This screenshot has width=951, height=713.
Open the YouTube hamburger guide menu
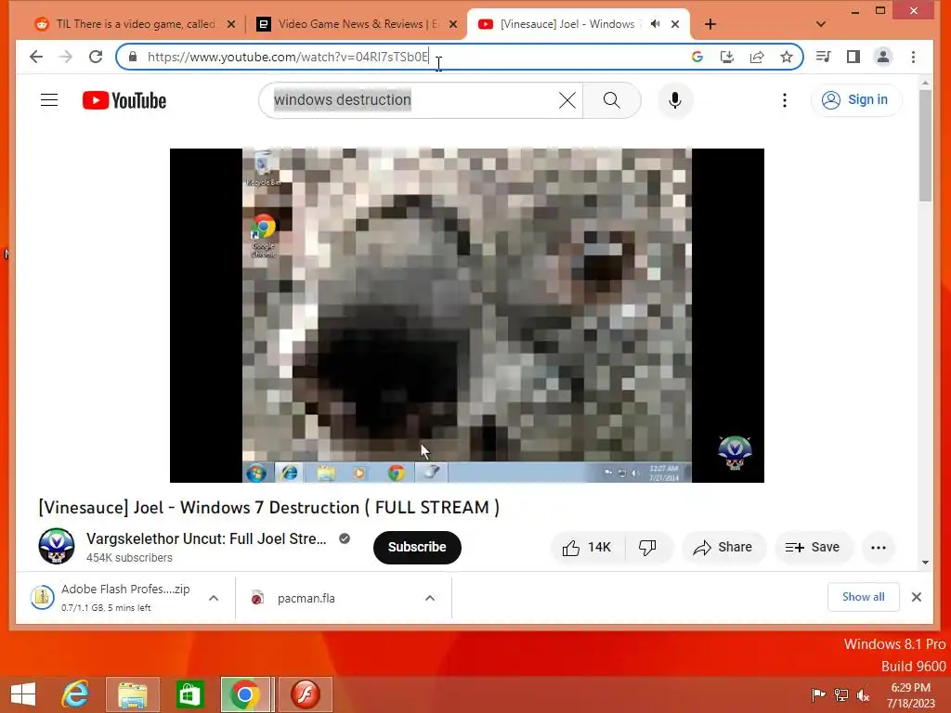tap(49, 100)
